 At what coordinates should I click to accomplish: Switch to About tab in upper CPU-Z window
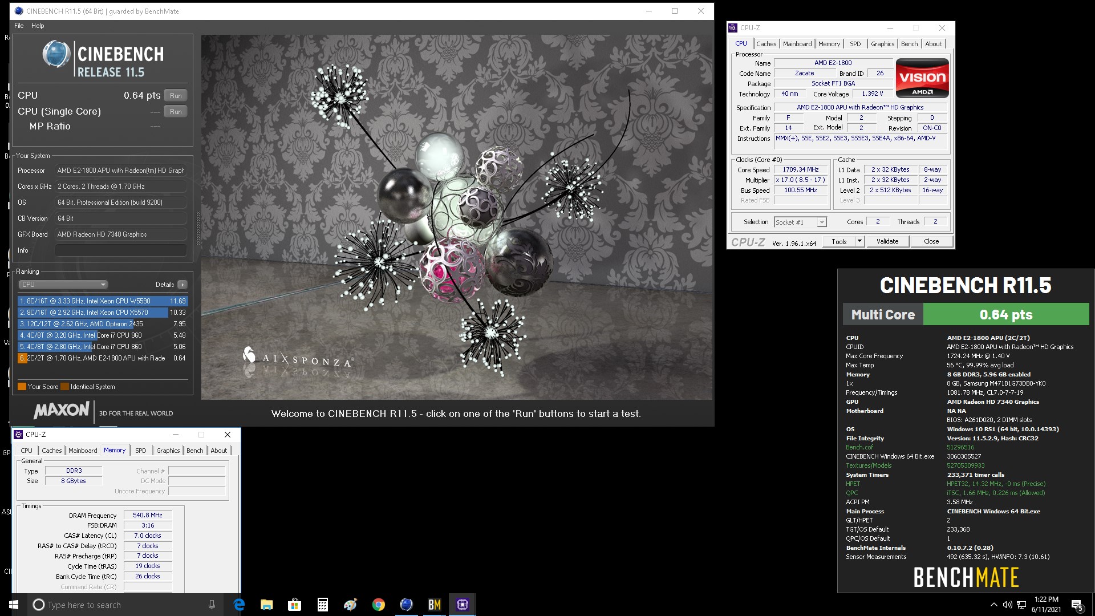click(933, 44)
